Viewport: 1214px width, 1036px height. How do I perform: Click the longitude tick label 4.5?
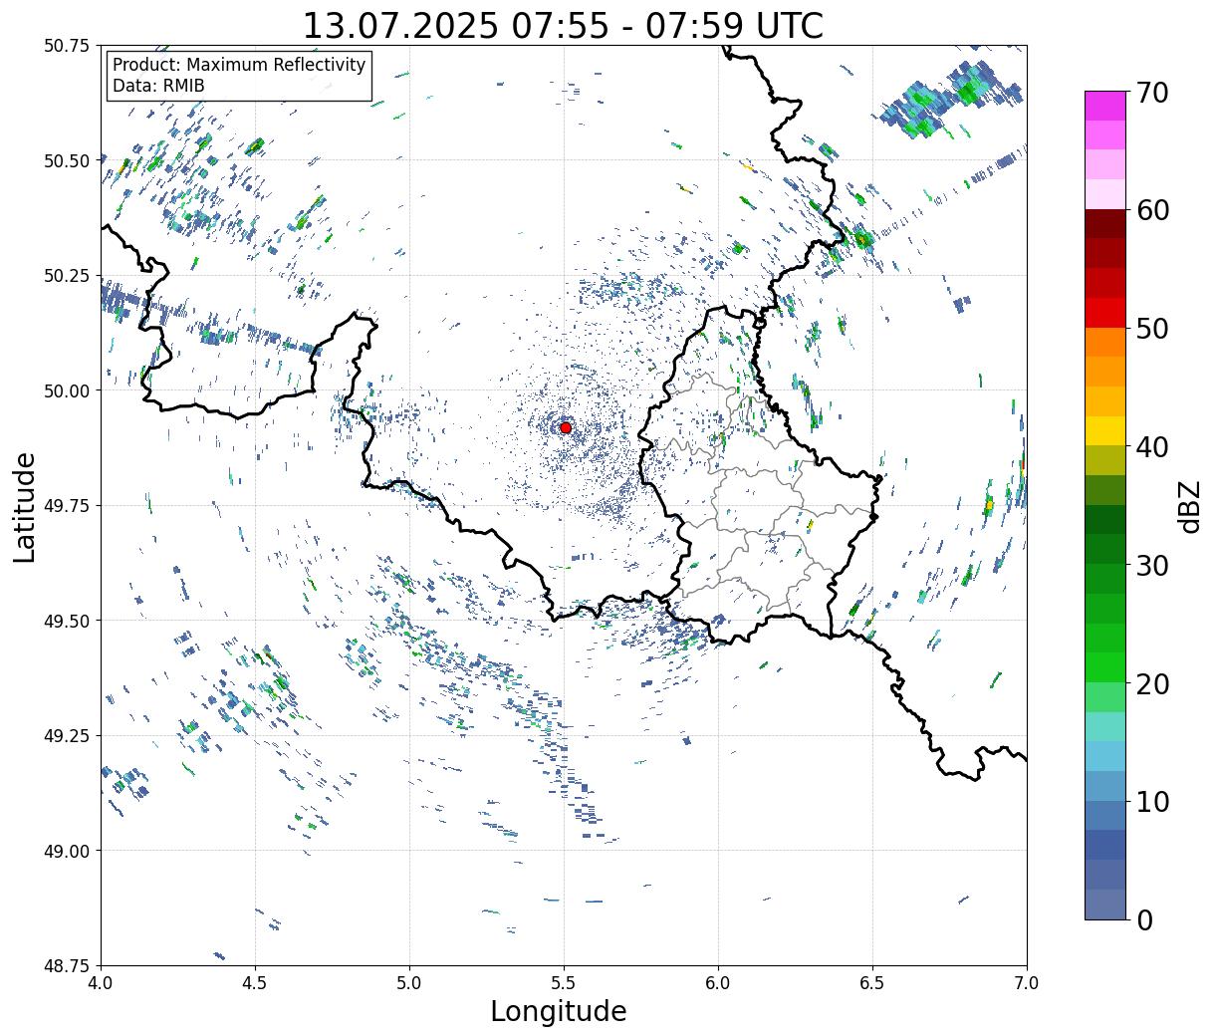pyautogui.click(x=255, y=983)
